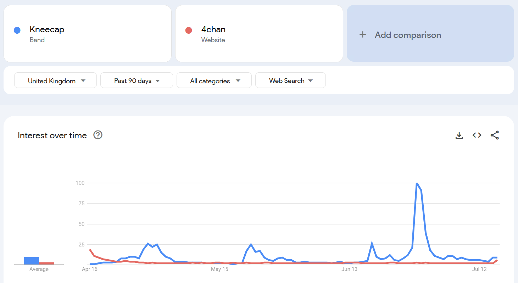
Task: Change the Web Search type dropdown
Action: (290, 80)
